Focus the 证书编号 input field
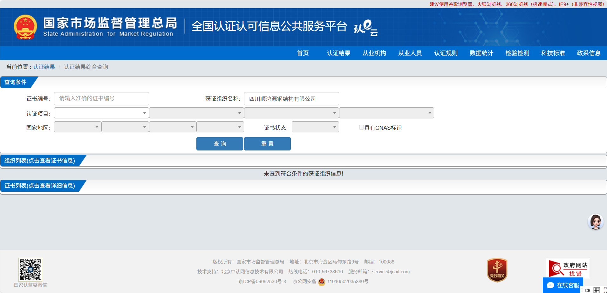The height and width of the screenshot is (293, 607). (x=101, y=99)
